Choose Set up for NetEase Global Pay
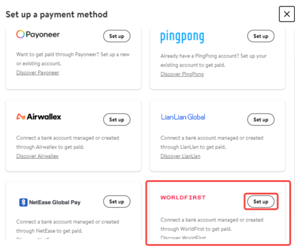The image size is (295, 247). 116,201
